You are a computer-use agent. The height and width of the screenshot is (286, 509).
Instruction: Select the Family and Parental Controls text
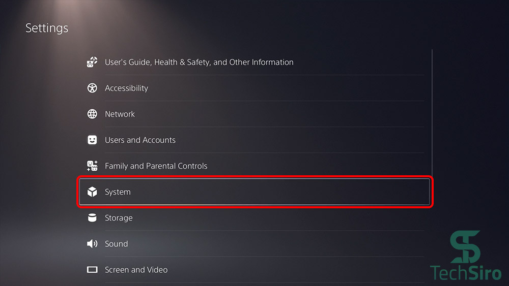[156, 166]
